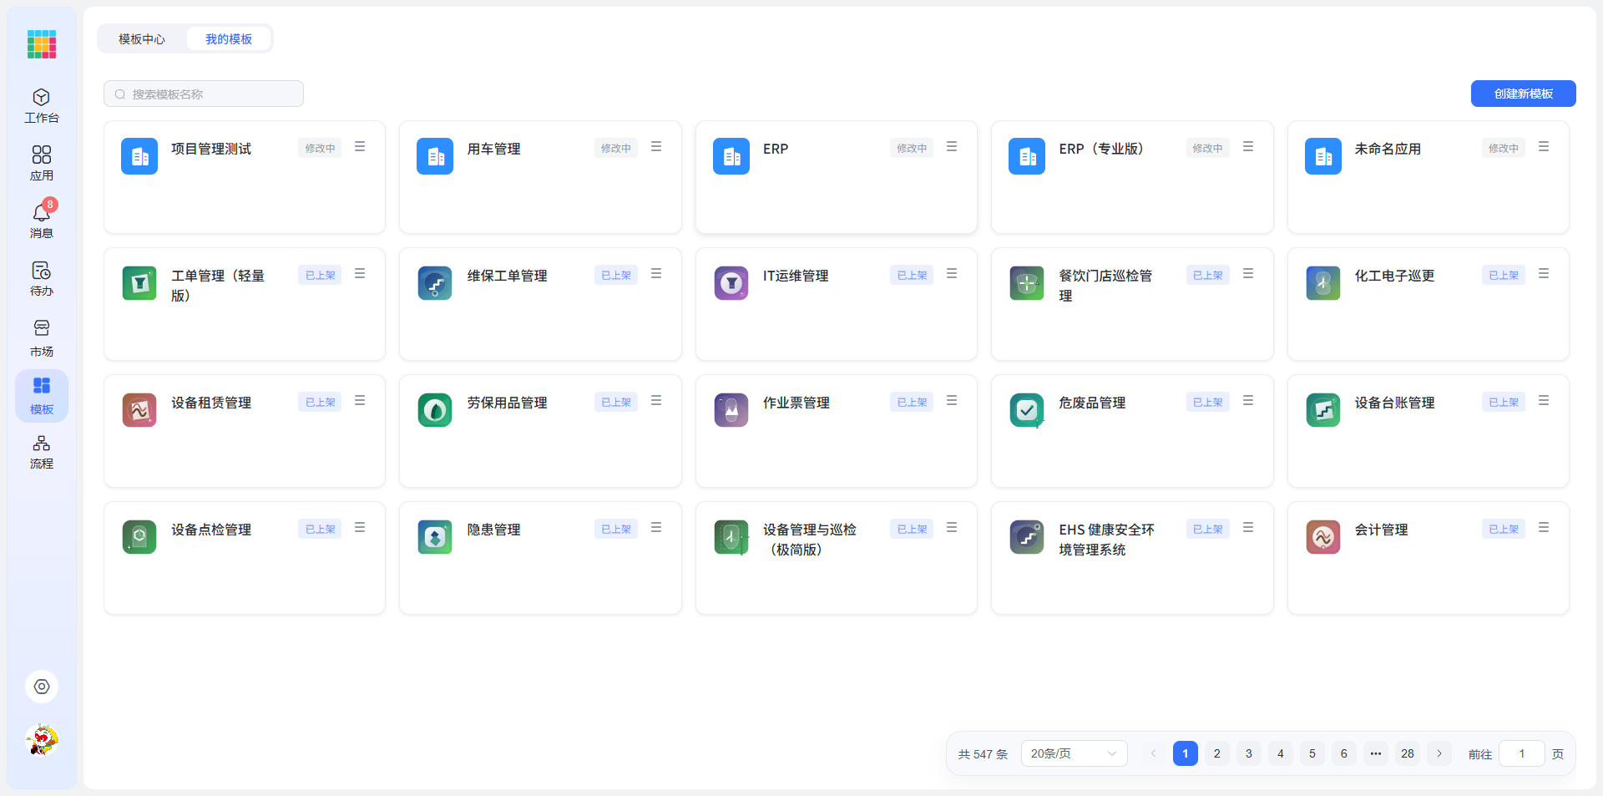Click the 工单管理（轻量版） app icon

139,283
